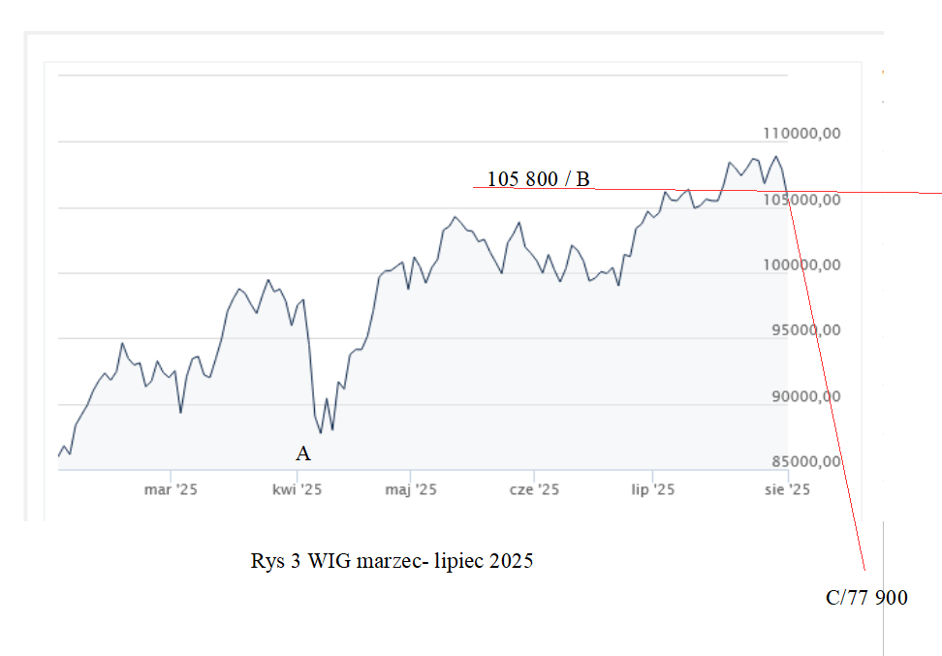
Task: Click the "105 800 / B" annotation label
Action: 538,179
